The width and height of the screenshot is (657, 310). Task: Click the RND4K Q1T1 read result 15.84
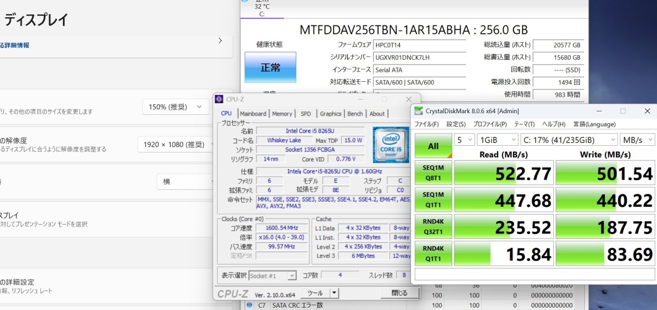pos(504,253)
